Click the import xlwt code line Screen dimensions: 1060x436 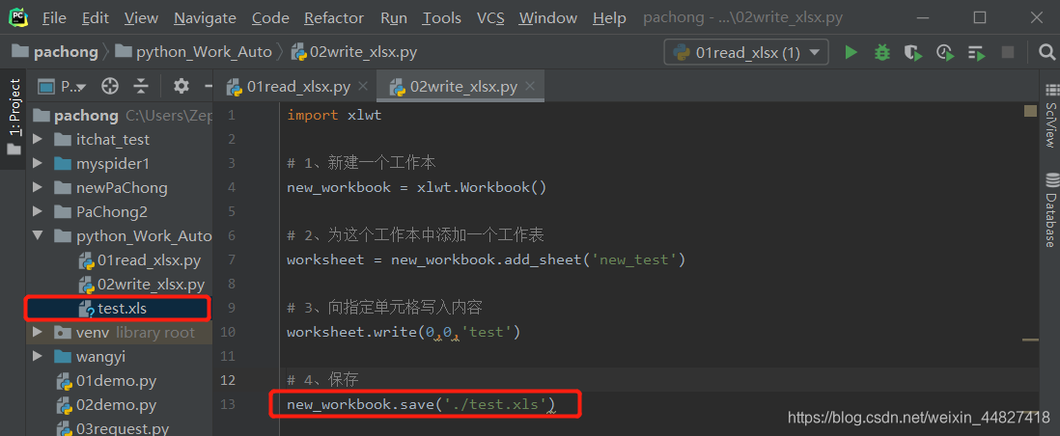click(334, 115)
